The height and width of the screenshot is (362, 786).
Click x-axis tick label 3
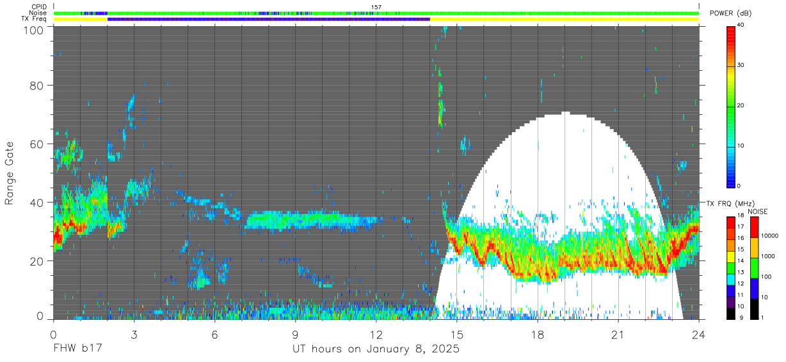tap(134, 335)
